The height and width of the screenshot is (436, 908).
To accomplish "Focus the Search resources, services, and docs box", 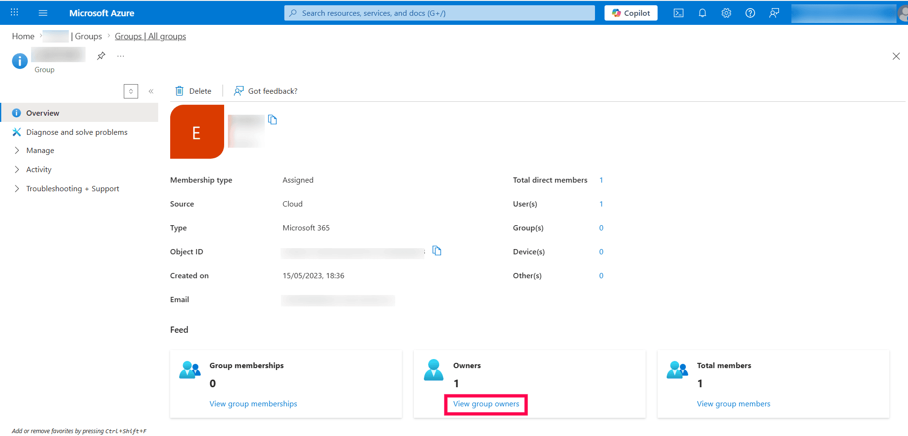I will (440, 13).
